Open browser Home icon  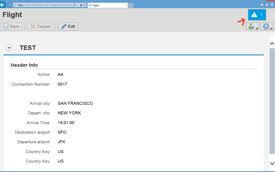pyautogui.click(x=262, y=5)
